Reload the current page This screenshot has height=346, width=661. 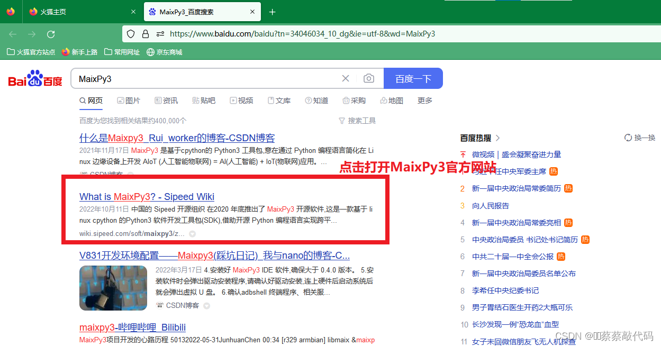pyautogui.click(x=51, y=34)
